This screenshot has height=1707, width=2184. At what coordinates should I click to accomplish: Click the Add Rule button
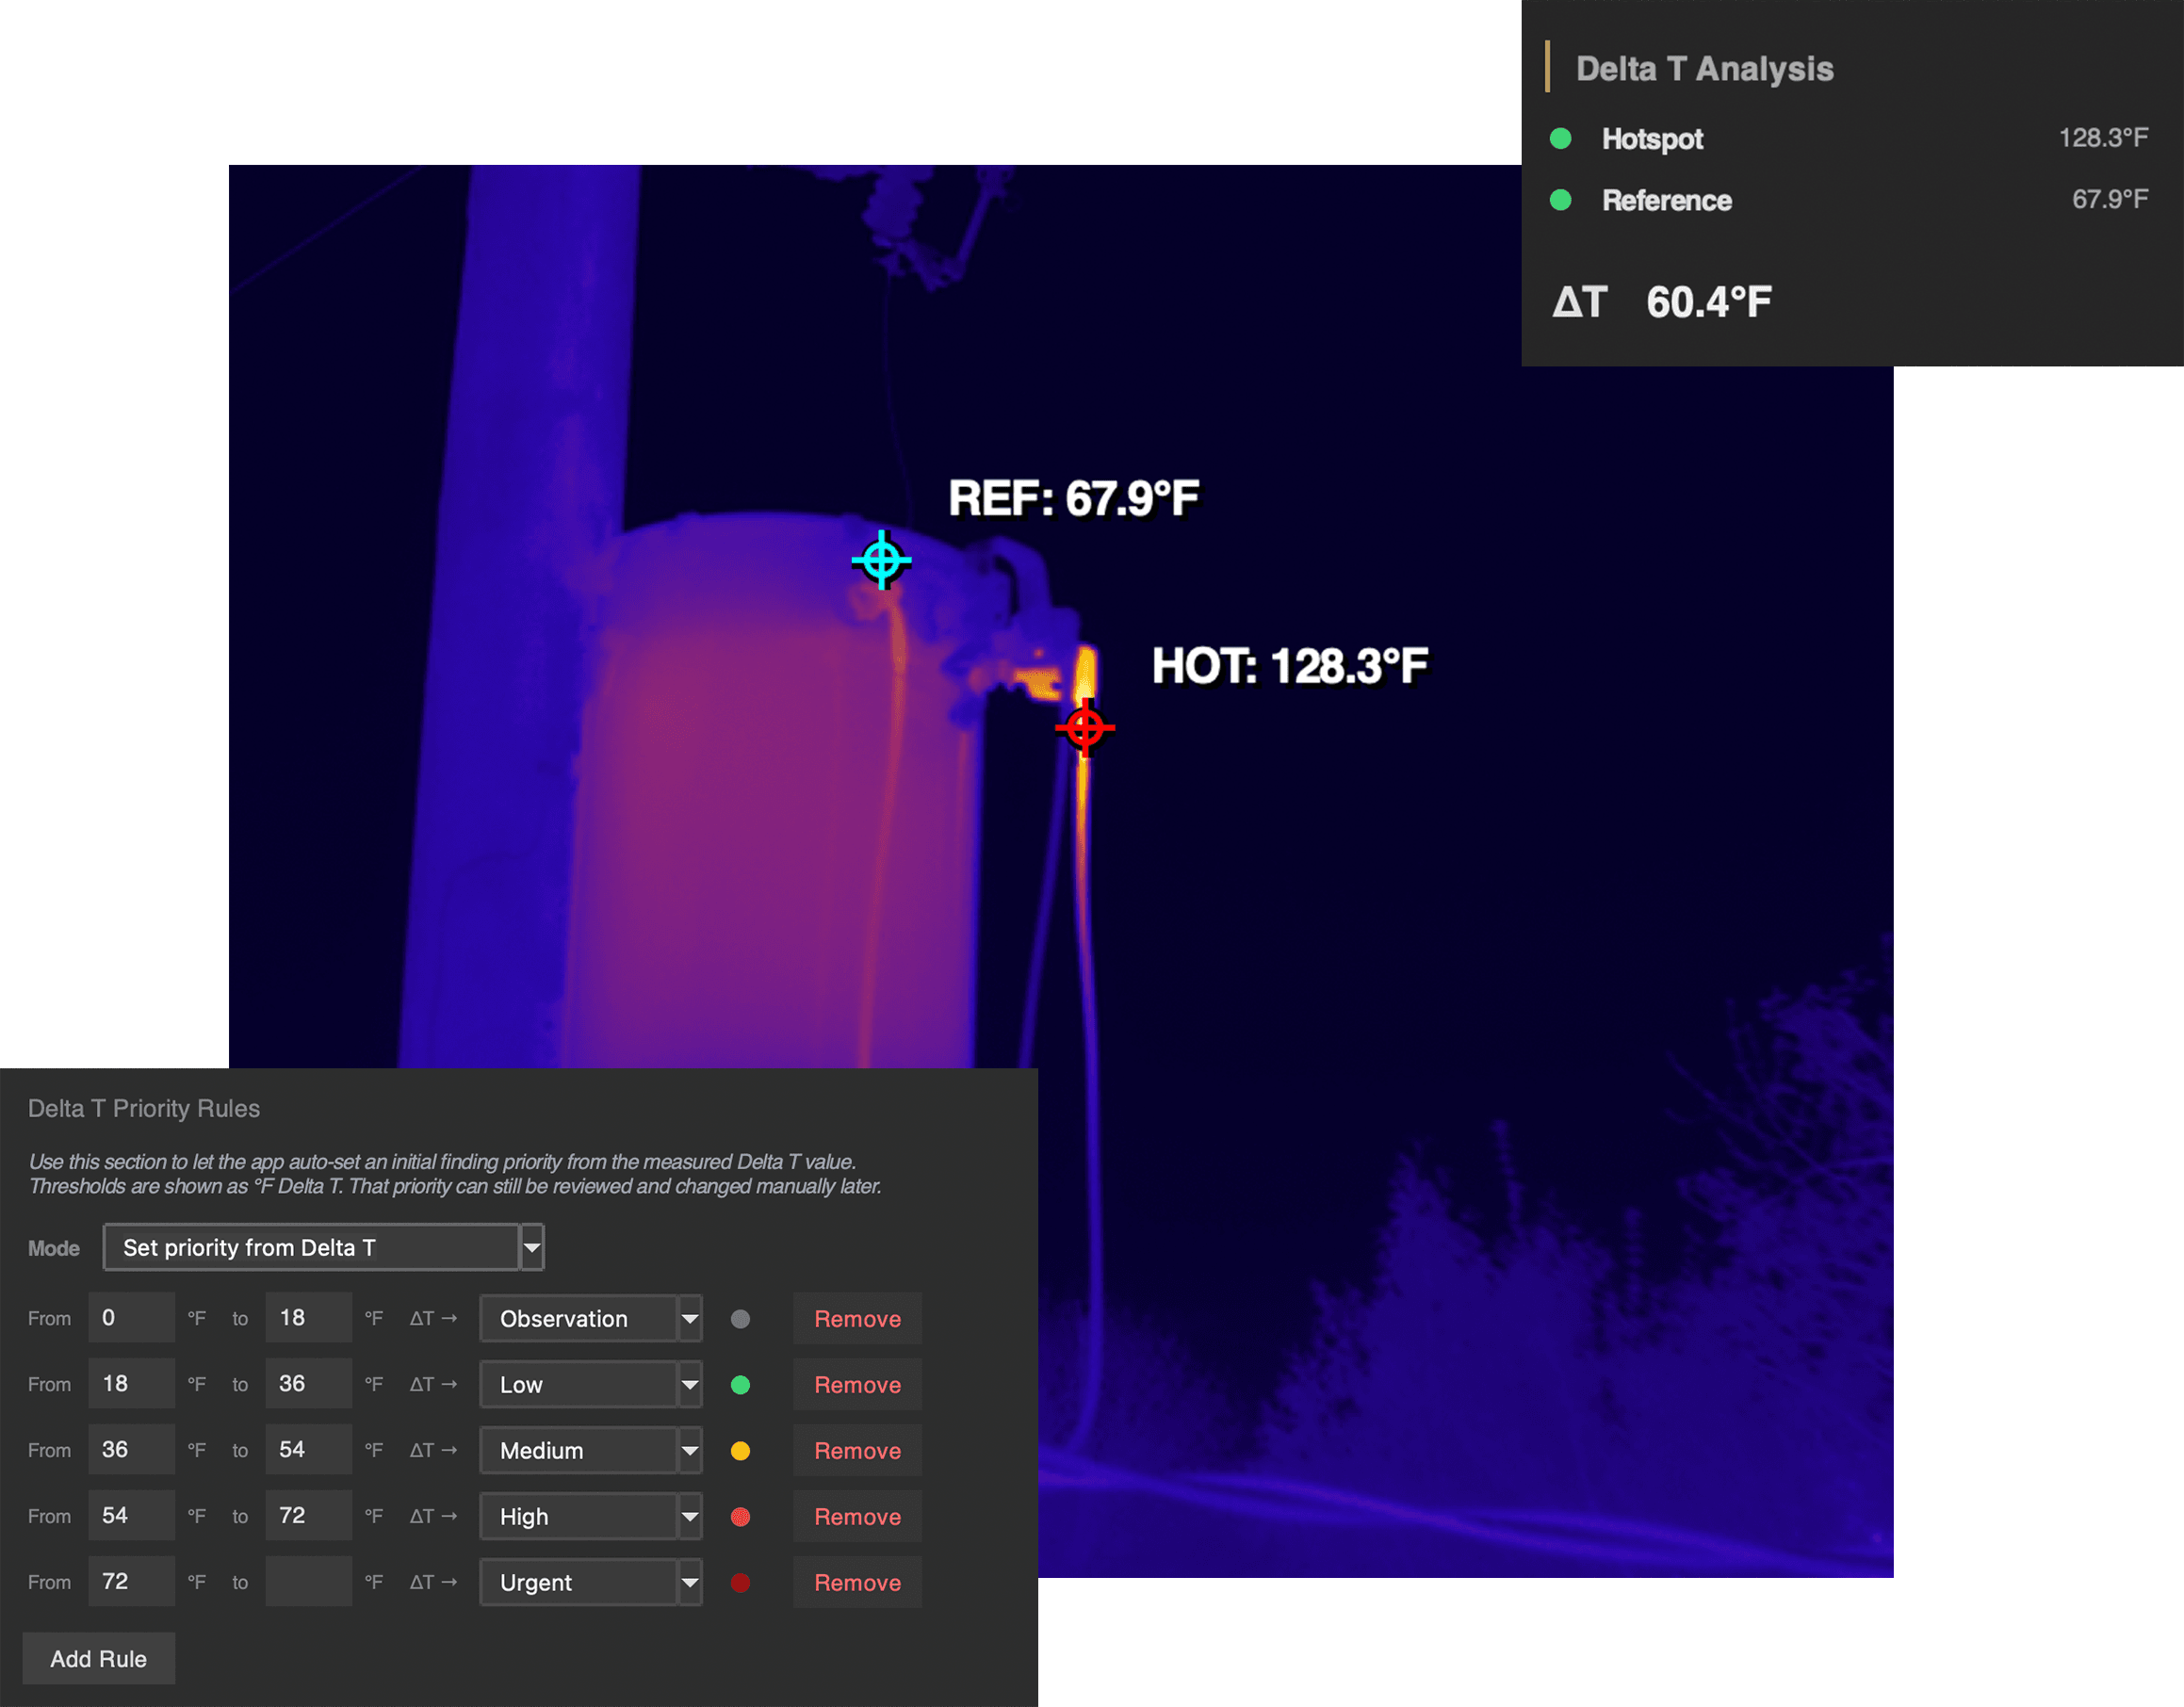click(x=98, y=1658)
